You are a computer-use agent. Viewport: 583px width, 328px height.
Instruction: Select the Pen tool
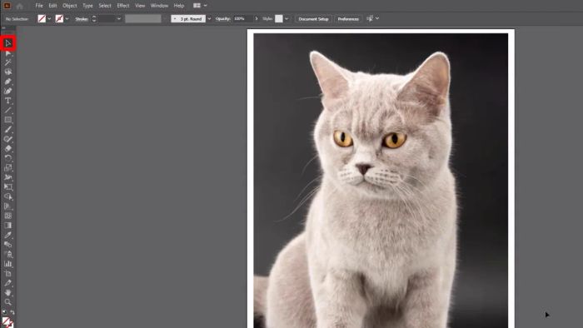[x=7, y=82]
